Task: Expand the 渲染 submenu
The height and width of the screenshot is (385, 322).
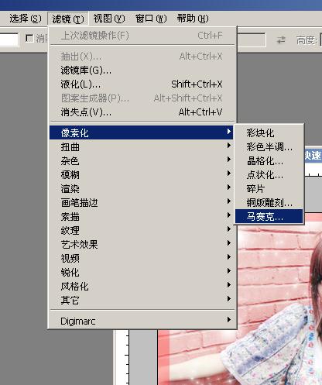Action: point(142,189)
